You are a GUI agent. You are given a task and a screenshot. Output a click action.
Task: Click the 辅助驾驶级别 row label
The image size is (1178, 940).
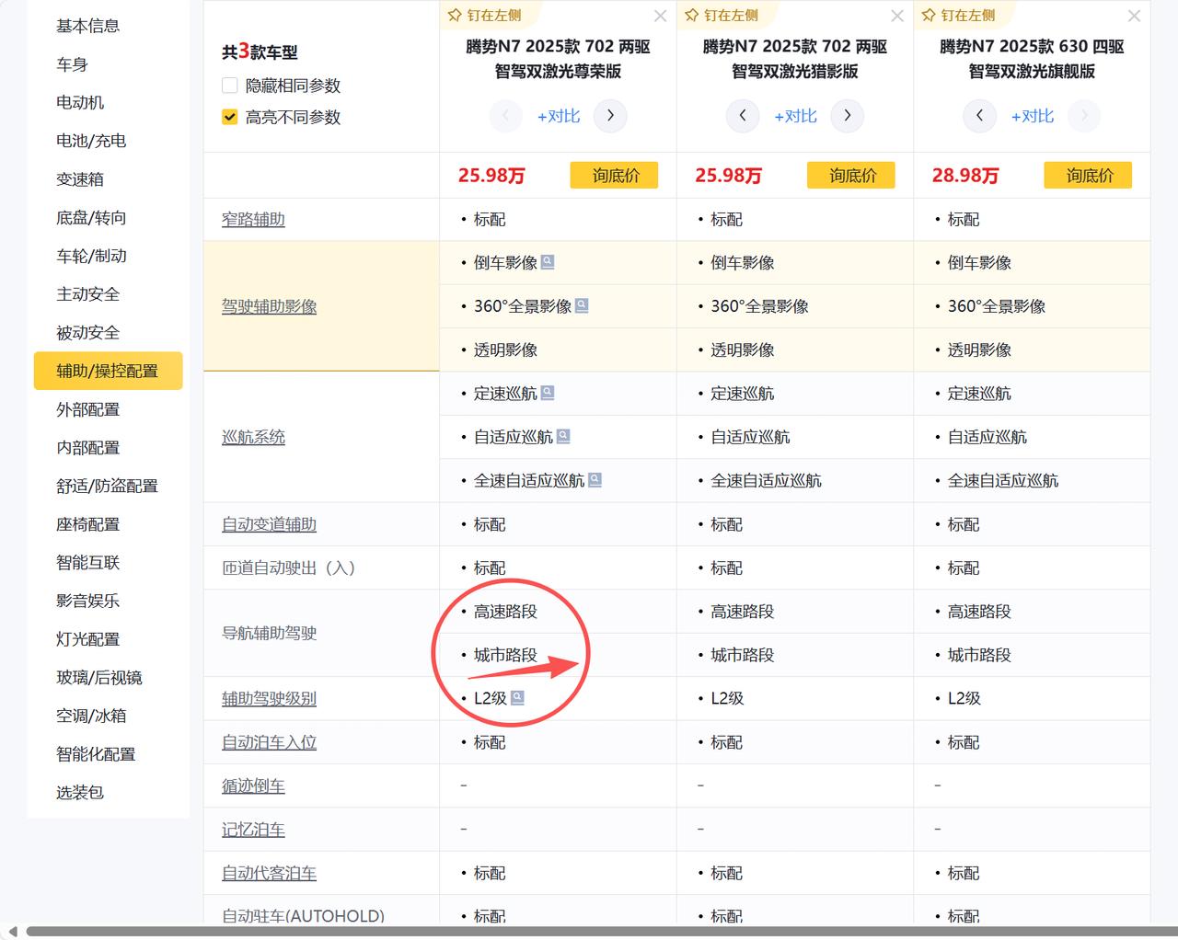click(269, 698)
